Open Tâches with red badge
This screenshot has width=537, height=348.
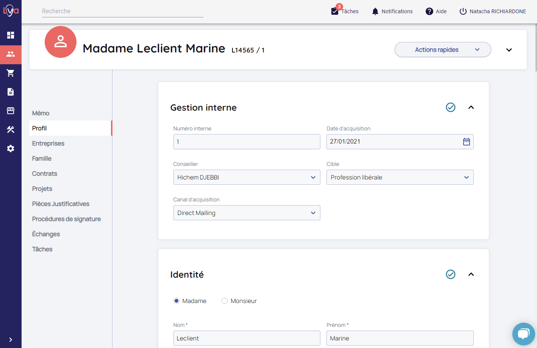pyautogui.click(x=345, y=11)
